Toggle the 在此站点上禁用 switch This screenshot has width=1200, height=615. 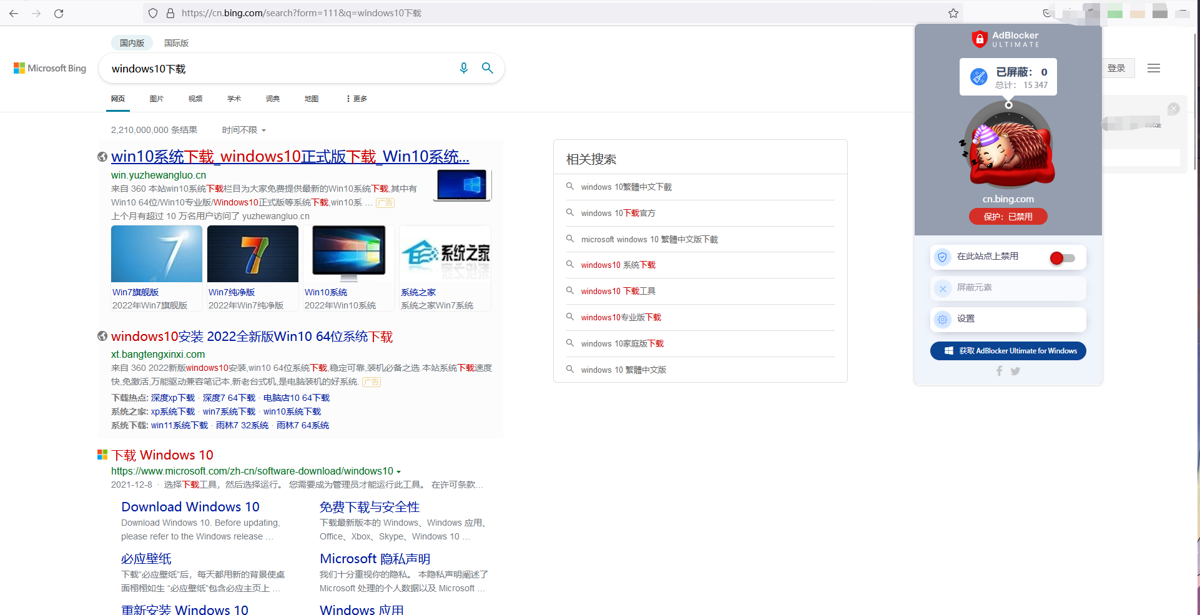tap(1063, 258)
